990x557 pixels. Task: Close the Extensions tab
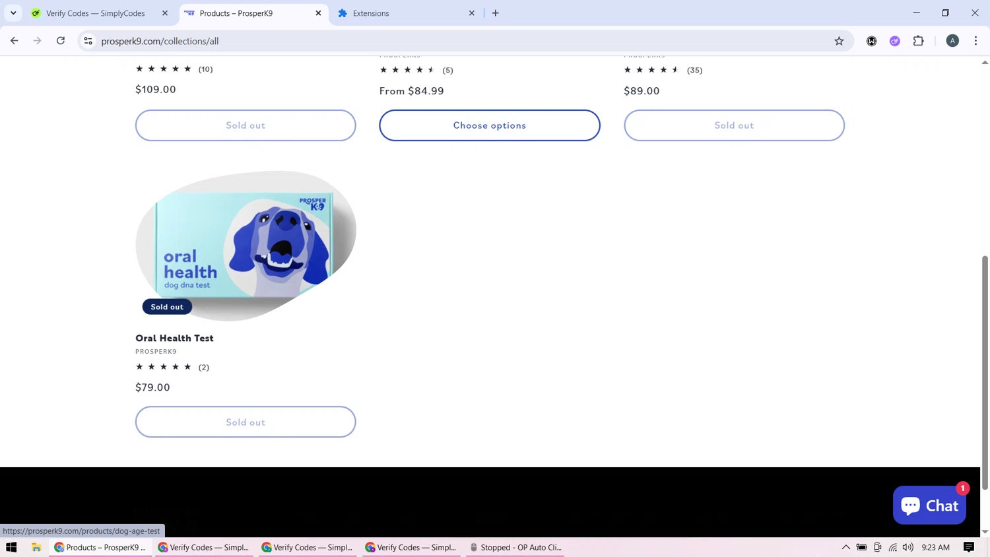tap(472, 13)
